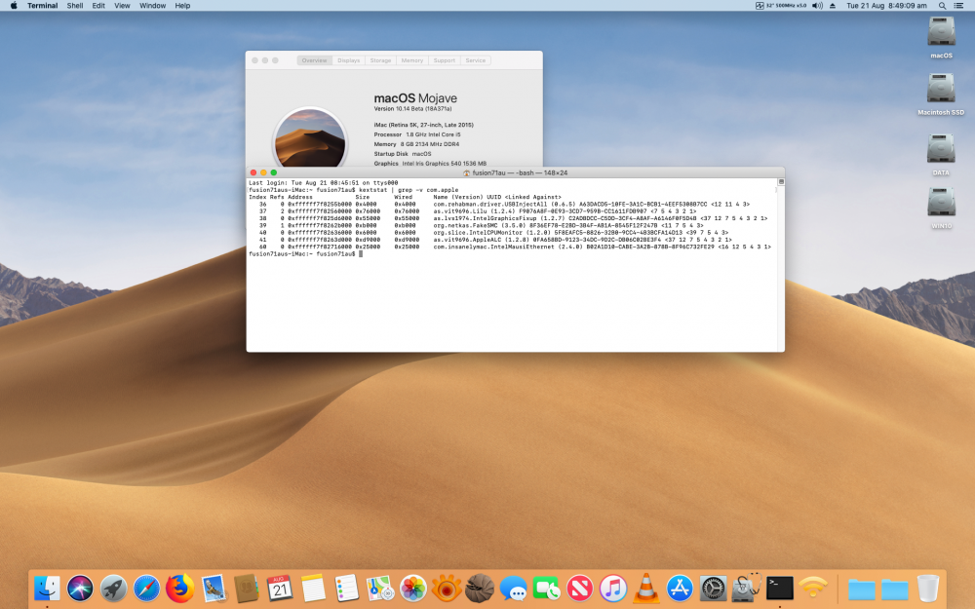
Task: Open the Terminal application menu
Action: pos(42,6)
